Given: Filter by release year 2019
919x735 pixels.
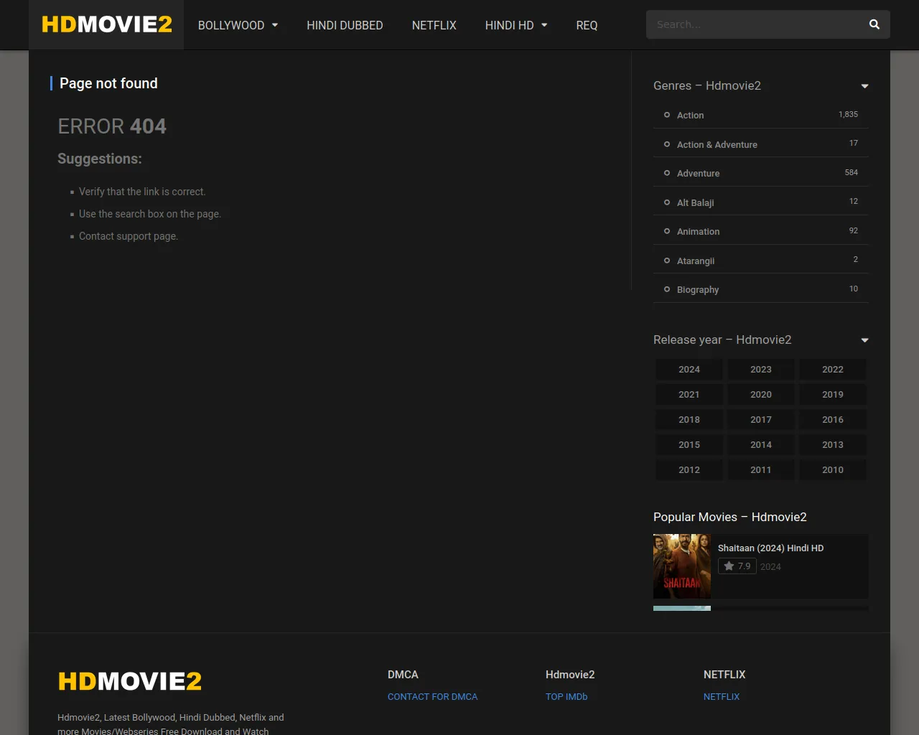Looking at the screenshot, I should (x=832, y=394).
